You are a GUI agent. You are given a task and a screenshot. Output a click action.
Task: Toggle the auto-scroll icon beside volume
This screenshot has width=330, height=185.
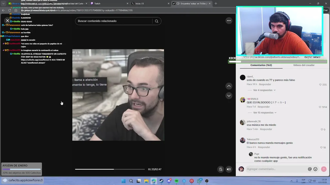221,169
